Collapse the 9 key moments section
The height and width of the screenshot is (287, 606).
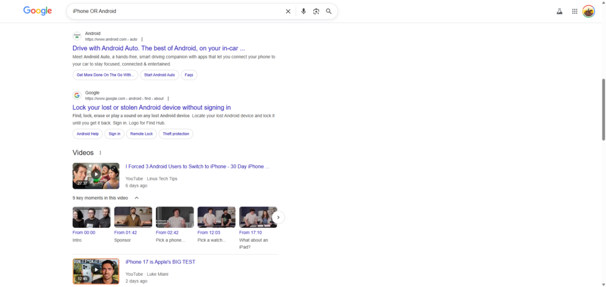click(137, 198)
